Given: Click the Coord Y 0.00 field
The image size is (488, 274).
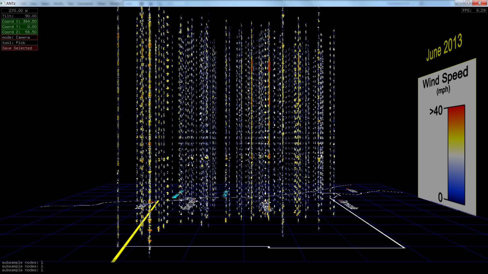Looking at the screenshot, I should click(x=19, y=27).
